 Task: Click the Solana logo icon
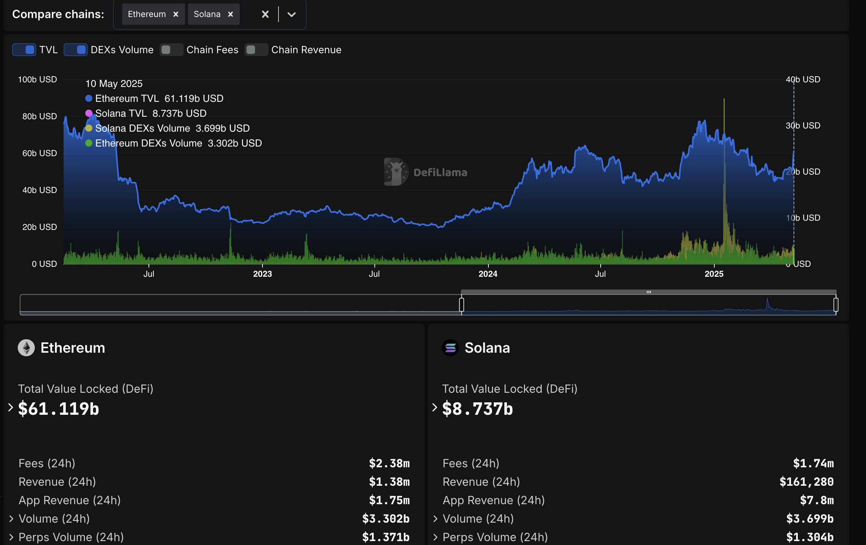coord(450,348)
